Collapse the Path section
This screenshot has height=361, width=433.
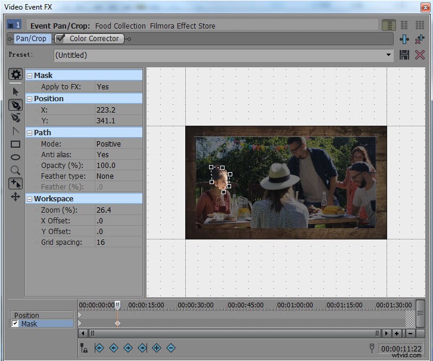[x=30, y=133]
